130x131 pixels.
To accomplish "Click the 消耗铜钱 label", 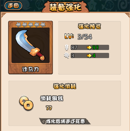I will (52, 98).
